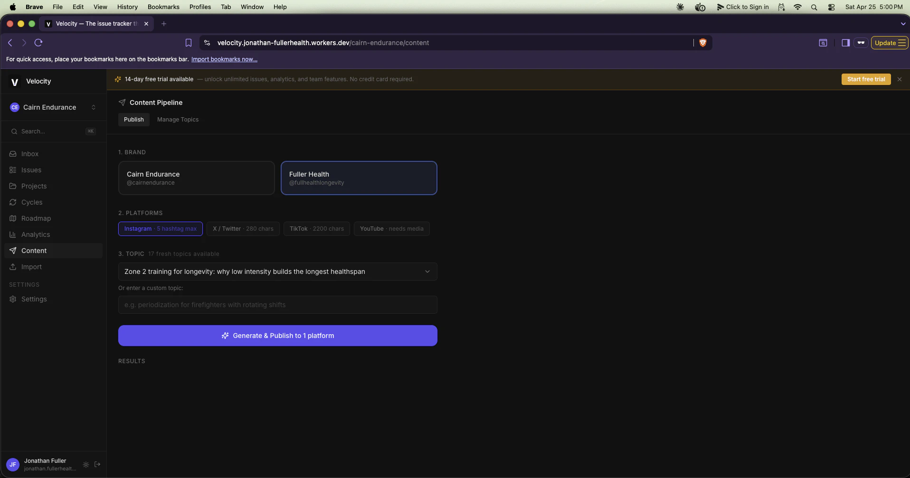The image size is (910, 478).
Task: Click the Brave Shields icon
Action: (703, 43)
